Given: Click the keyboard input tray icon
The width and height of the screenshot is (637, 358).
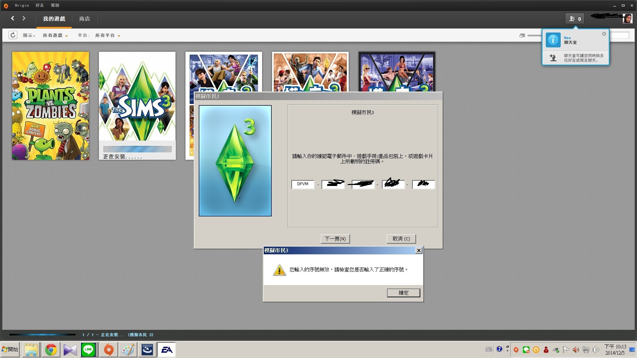Looking at the screenshot, I should coord(489,349).
